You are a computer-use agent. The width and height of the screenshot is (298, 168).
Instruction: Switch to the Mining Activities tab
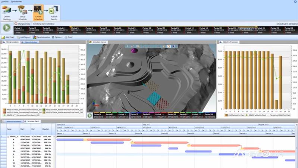29,42
